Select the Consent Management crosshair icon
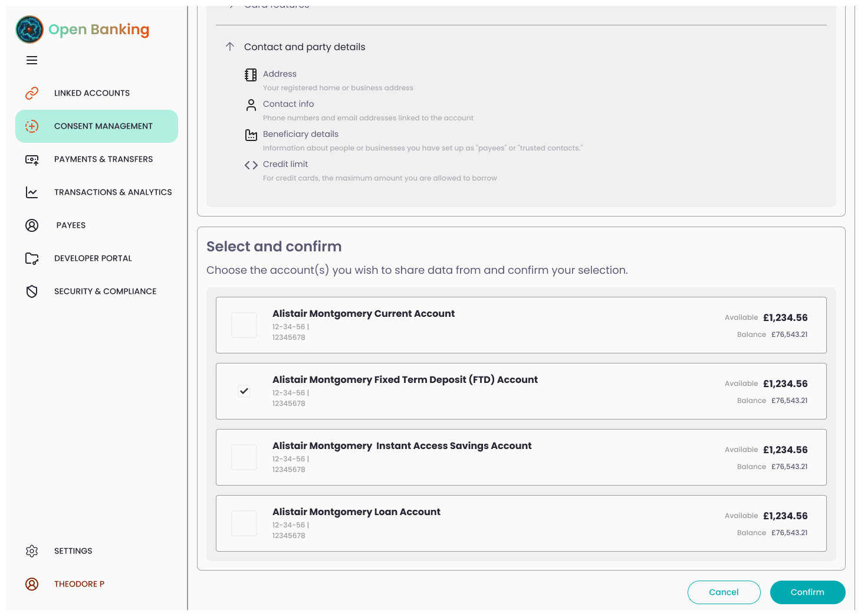 click(32, 126)
